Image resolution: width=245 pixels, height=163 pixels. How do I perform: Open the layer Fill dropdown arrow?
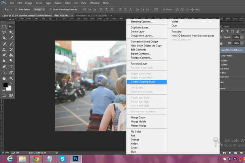coord(242,43)
